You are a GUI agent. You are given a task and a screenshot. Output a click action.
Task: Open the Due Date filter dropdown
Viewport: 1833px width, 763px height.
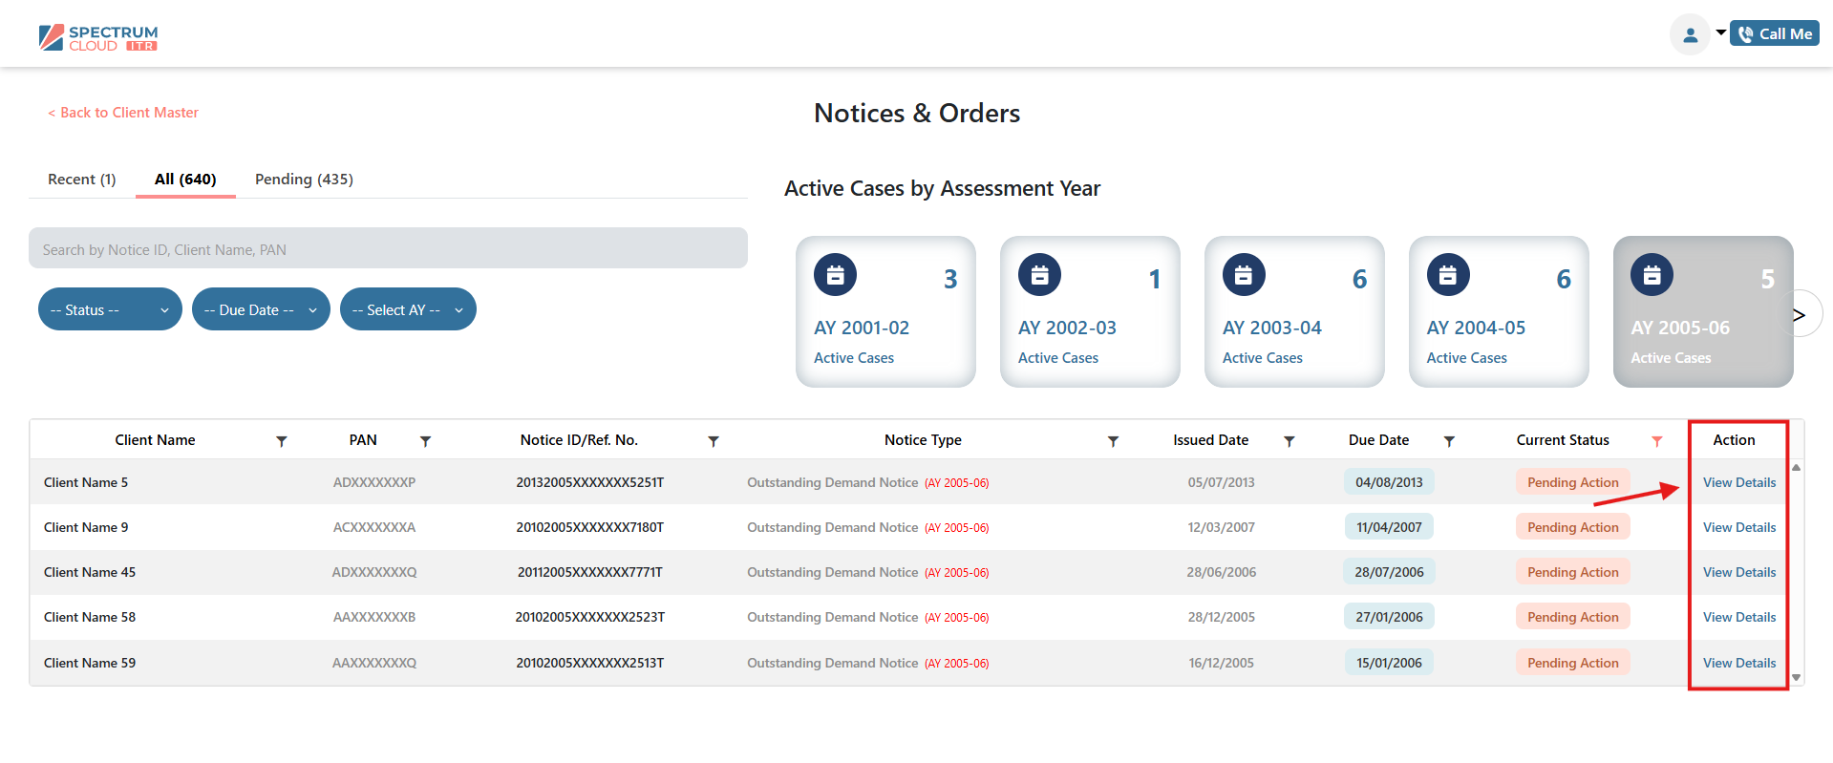(x=261, y=309)
